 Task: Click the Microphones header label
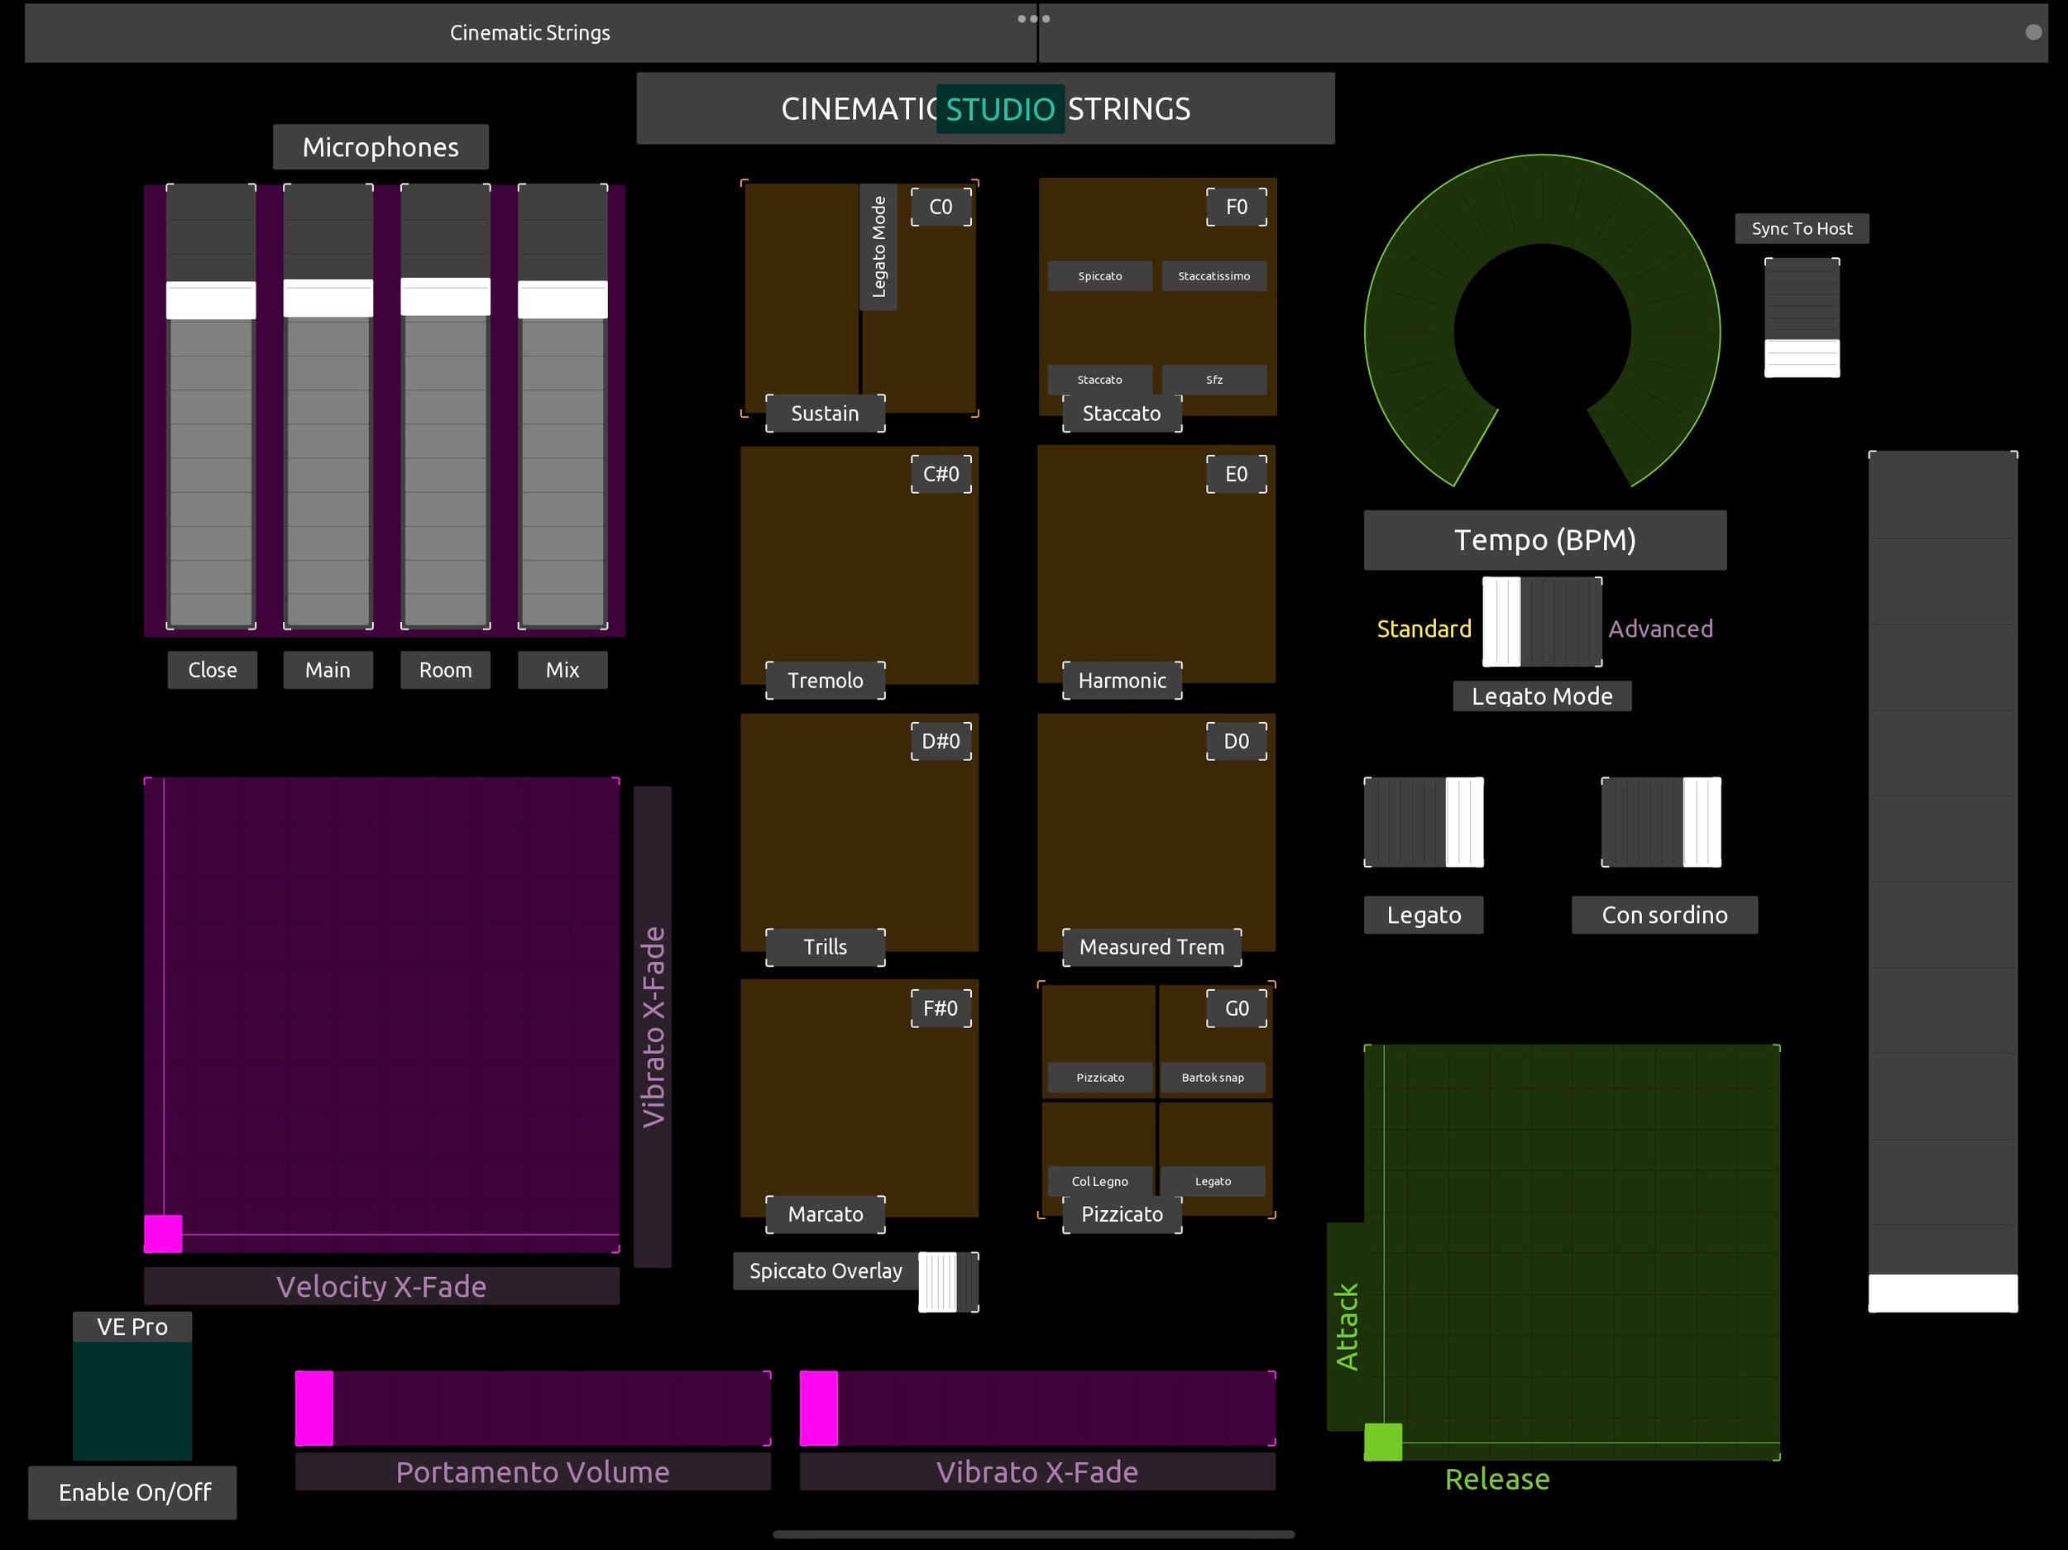coord(381,146)
